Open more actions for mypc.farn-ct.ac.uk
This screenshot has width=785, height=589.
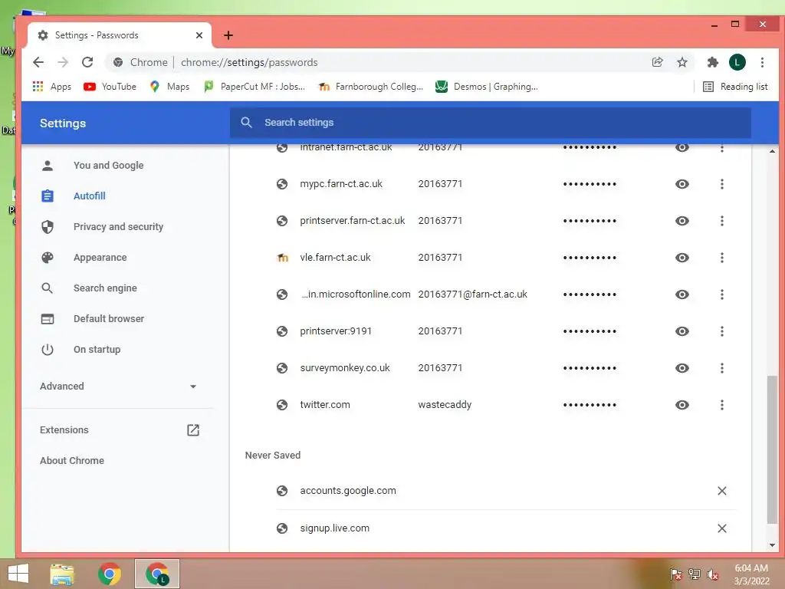[721, 184]
